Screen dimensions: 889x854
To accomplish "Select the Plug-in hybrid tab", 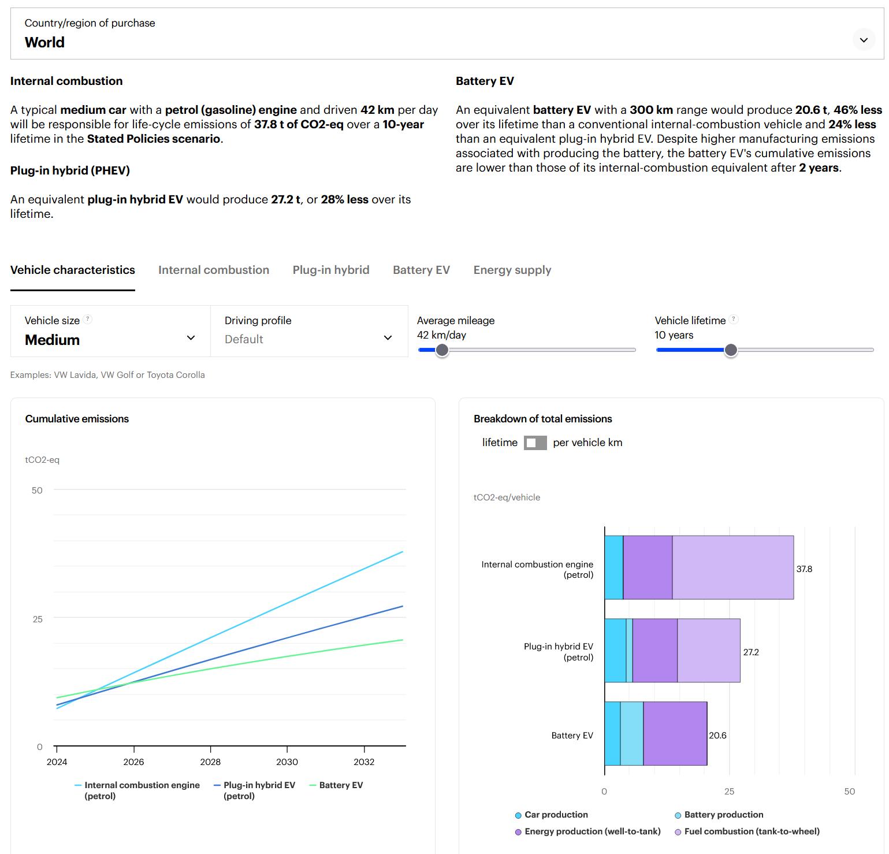I will 331,270.
